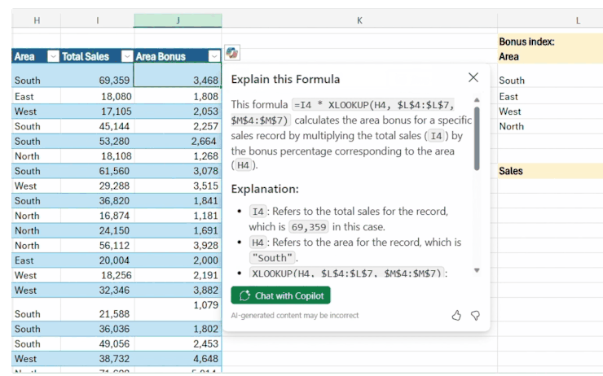
Task: Give thumbs down to Copilot explanation
Action: click(x=475, y=316)
